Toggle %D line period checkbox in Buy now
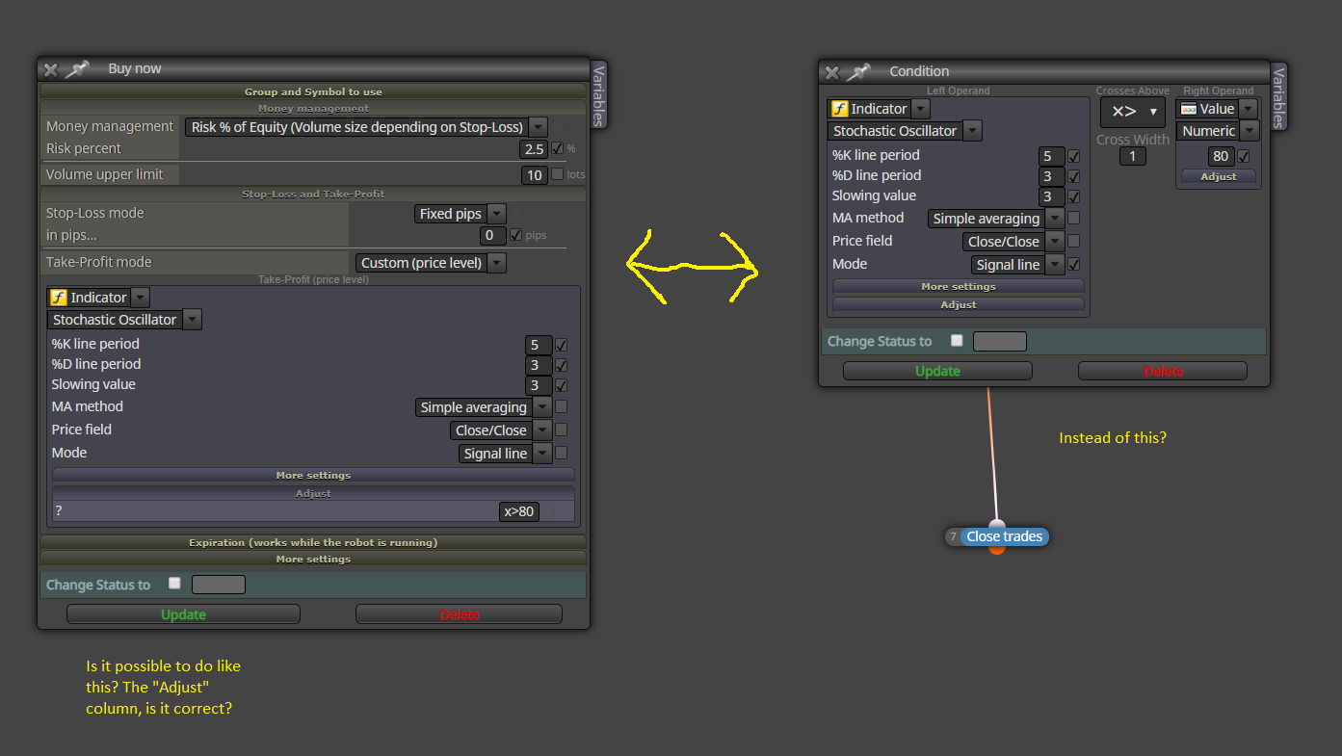 pyautogui.click(x=562, y=365)
